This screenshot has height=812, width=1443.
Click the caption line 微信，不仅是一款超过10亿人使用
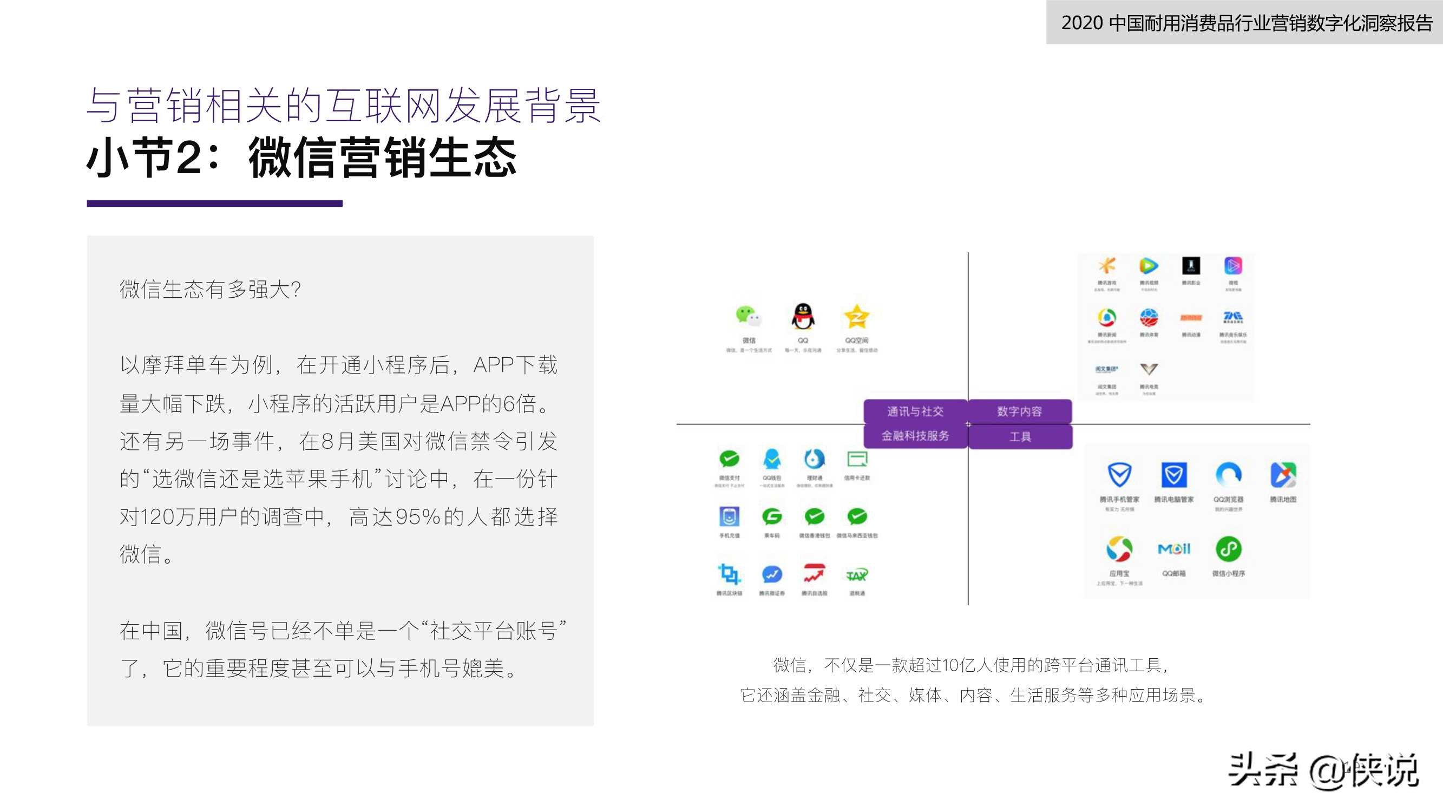[x=971, y=666]
